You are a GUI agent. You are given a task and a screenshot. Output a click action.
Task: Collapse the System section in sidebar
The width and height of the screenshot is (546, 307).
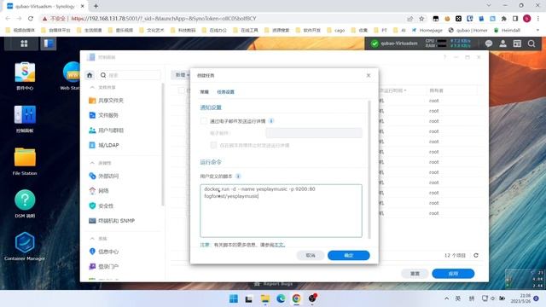[x=92, y=239]
